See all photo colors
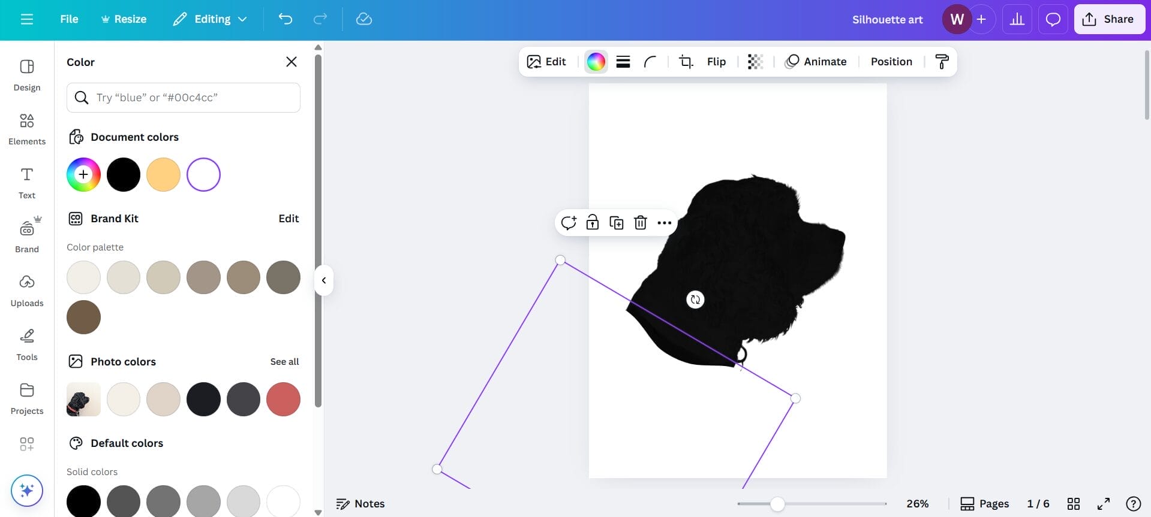 pyautogui.click(x=284, y=362)
